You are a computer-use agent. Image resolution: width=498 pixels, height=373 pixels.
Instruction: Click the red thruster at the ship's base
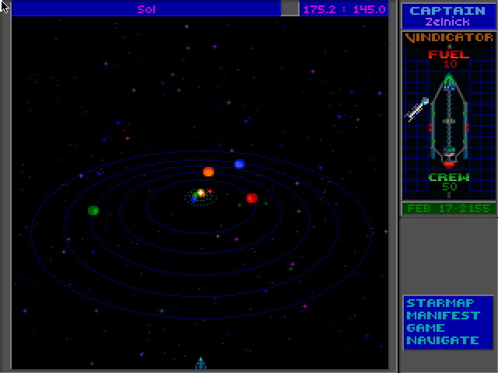coord(448,164)
